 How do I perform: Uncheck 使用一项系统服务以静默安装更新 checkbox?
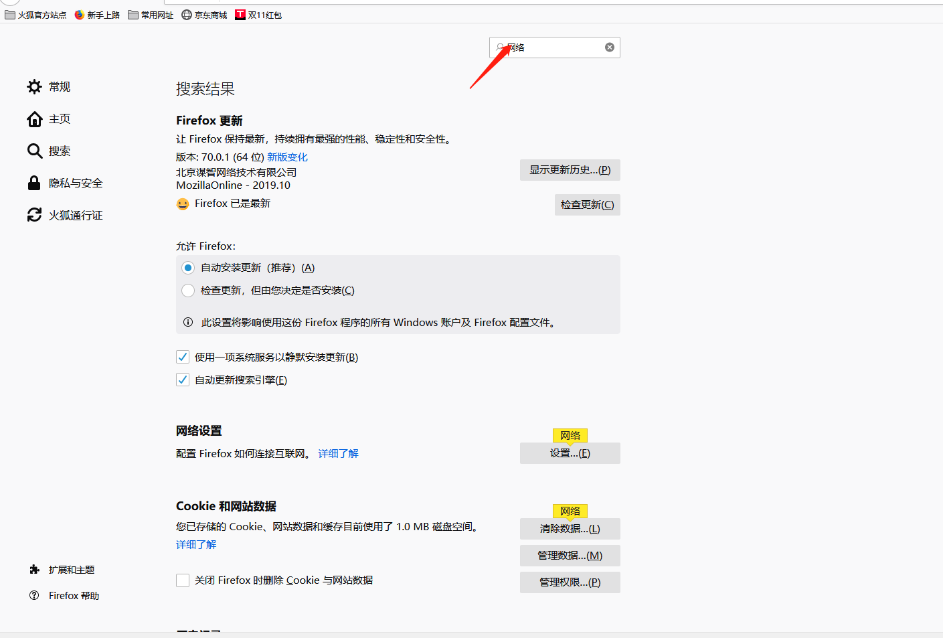pyautogui.click(x=183, y=357)
